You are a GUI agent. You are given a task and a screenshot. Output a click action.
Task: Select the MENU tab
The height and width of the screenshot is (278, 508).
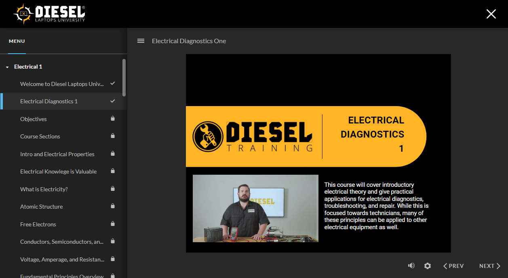coord(17,41)
